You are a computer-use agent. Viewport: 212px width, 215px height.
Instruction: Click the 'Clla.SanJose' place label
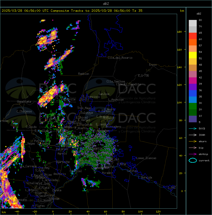pyautogui.click(x=116, y=81)
